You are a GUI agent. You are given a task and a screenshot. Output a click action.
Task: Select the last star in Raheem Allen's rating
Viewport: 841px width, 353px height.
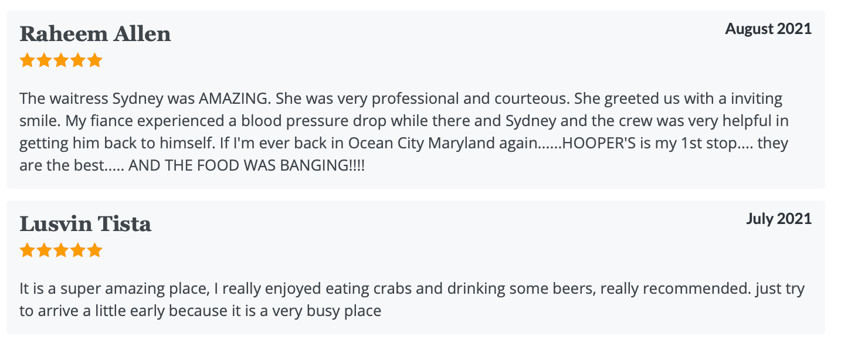(x=95, y=60)
